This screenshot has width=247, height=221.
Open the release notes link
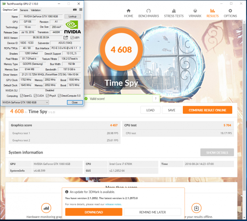[x=113, y=204]
